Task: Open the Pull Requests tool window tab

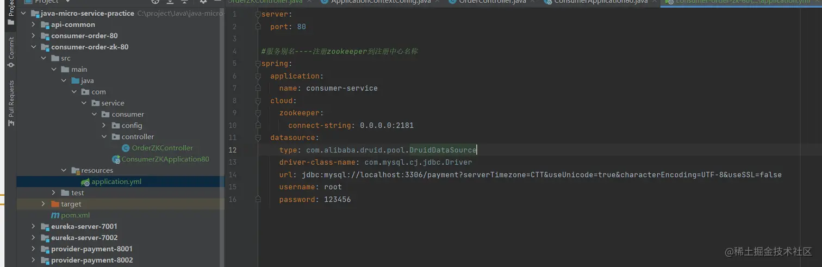Action: pos(11,104)
